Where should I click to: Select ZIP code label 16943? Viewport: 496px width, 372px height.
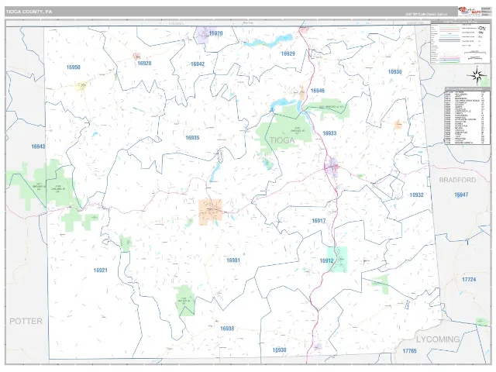(x=38, y=146)
